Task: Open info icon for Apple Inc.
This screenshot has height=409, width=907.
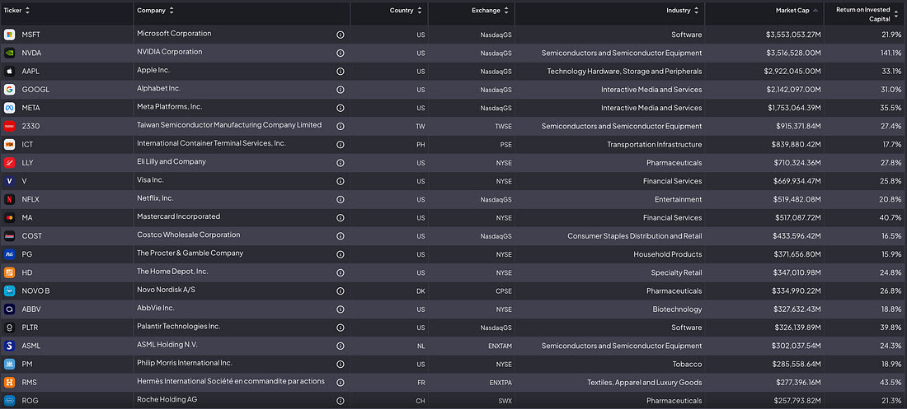Action: tap(340, 71)
